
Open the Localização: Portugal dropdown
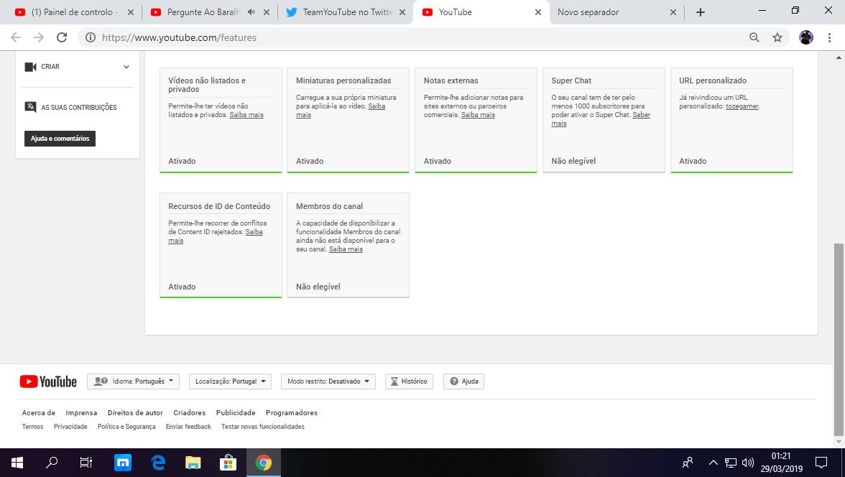[230, 381]
